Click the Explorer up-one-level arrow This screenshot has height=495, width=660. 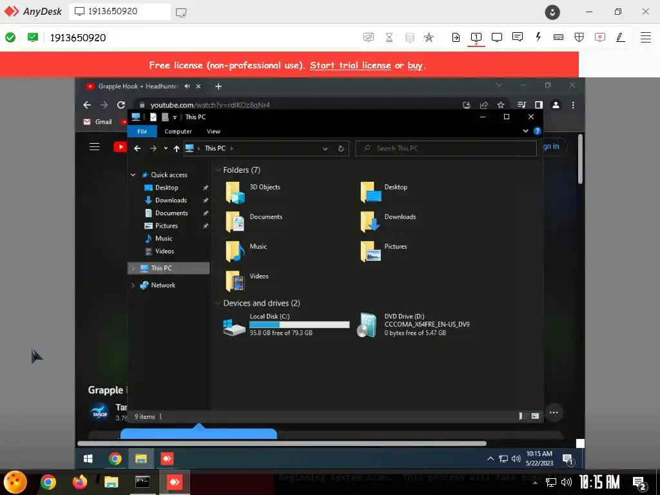point(177,148)
